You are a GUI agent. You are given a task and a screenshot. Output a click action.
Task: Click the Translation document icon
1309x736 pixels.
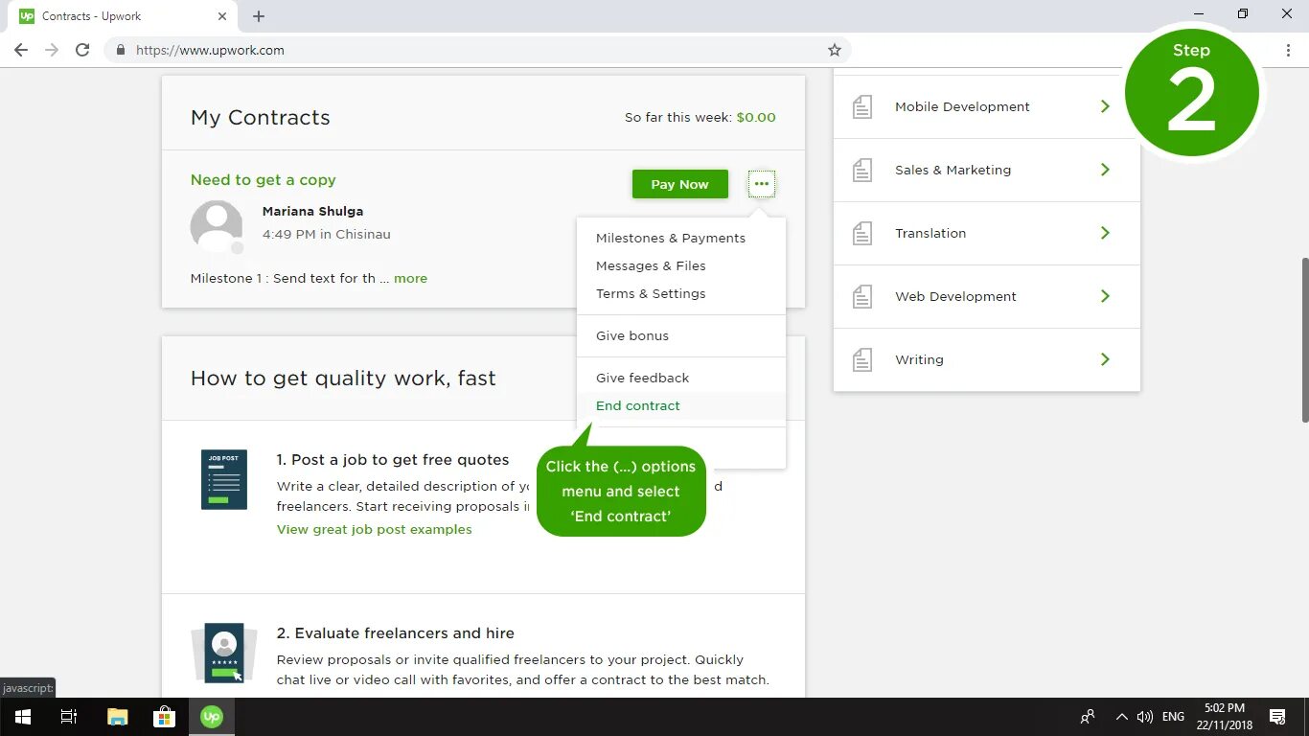(862, 233)
